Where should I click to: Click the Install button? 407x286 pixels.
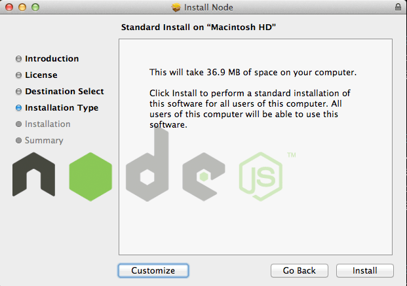[364, 270]
